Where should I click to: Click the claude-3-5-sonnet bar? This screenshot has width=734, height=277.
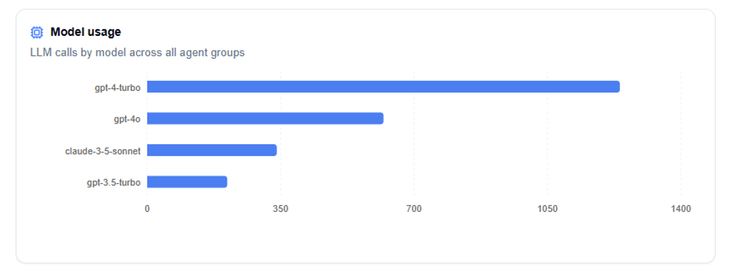coord(211,150)
